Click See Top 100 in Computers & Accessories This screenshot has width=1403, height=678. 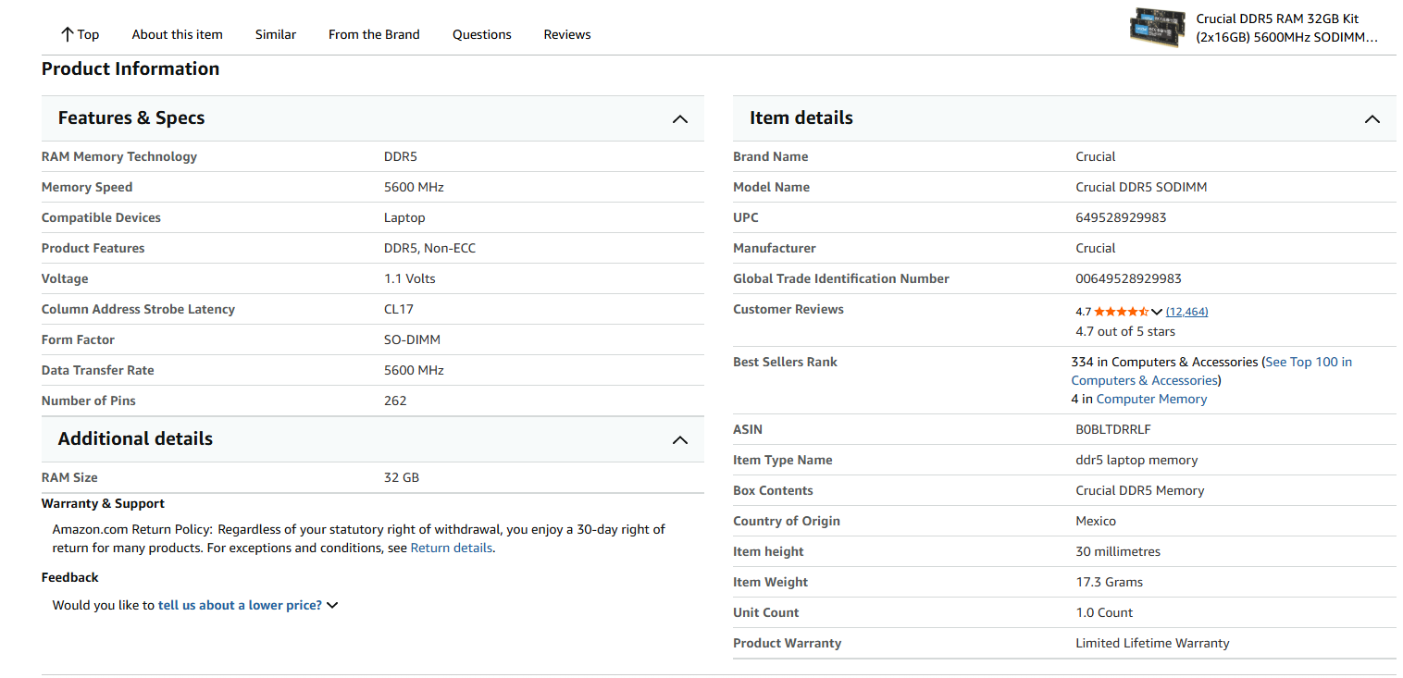1308,362
